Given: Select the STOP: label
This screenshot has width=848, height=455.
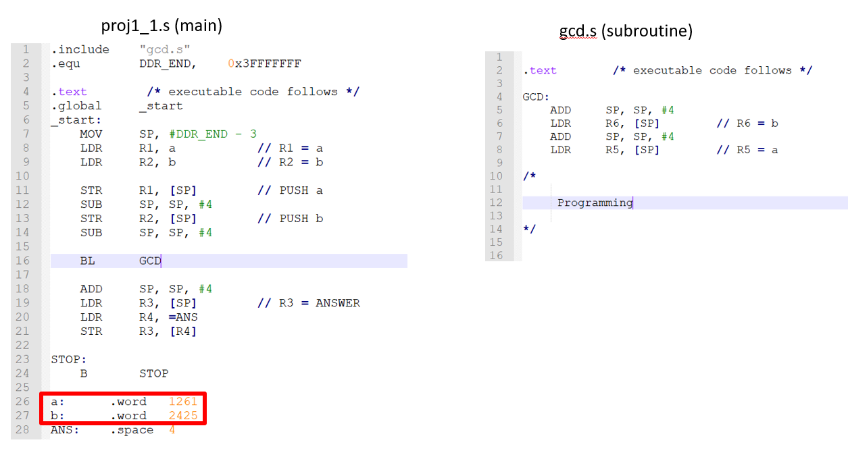Looking at the screenshot, I should (x=67, y=359).
